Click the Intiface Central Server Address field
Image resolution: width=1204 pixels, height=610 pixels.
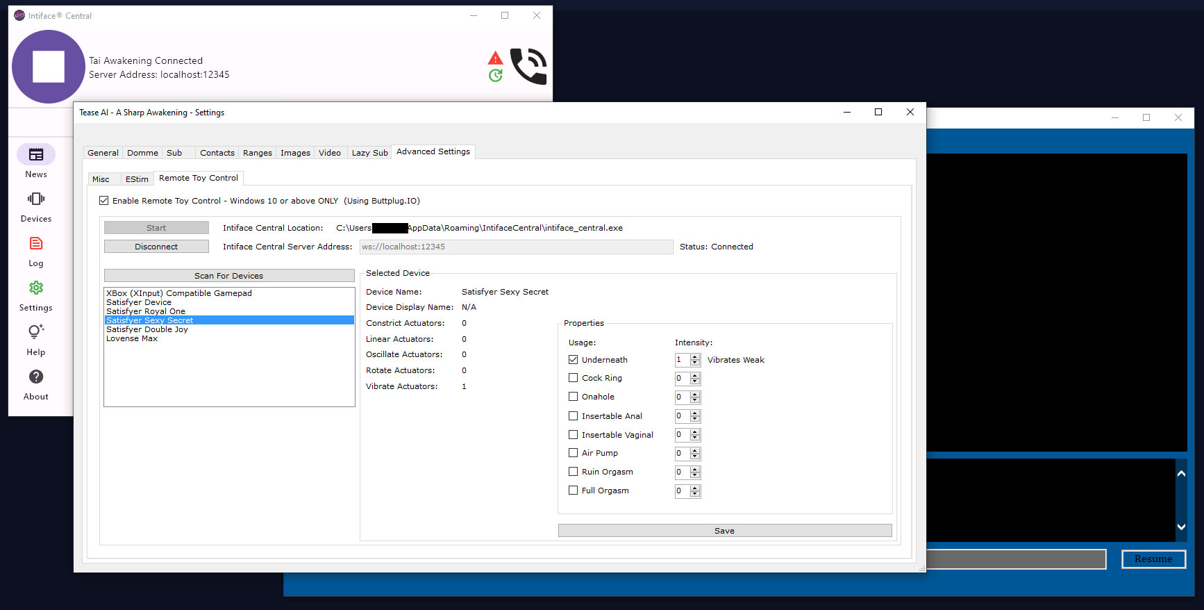(516, 247)
